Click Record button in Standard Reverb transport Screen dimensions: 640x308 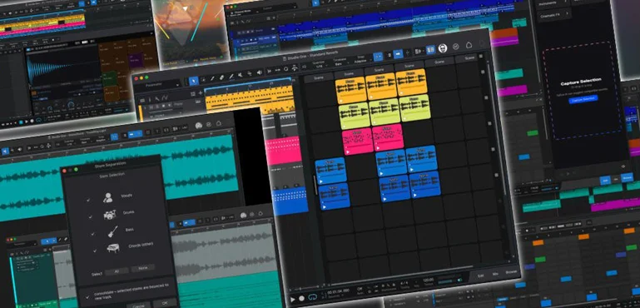[301, 298]
